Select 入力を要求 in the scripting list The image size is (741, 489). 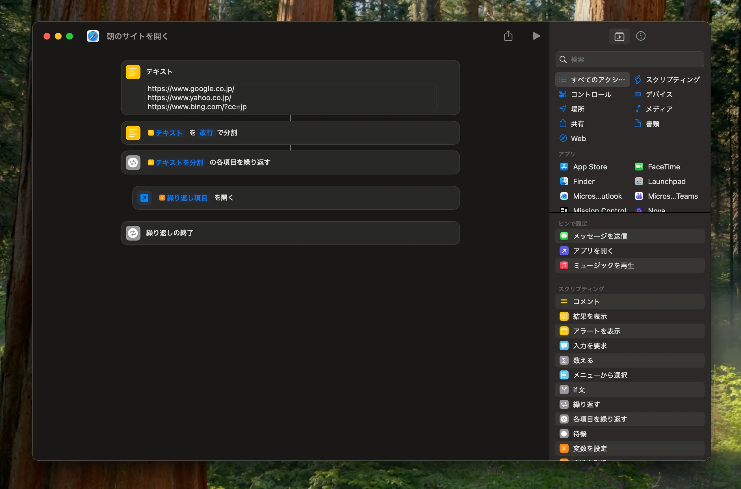(x=630, y=346)
